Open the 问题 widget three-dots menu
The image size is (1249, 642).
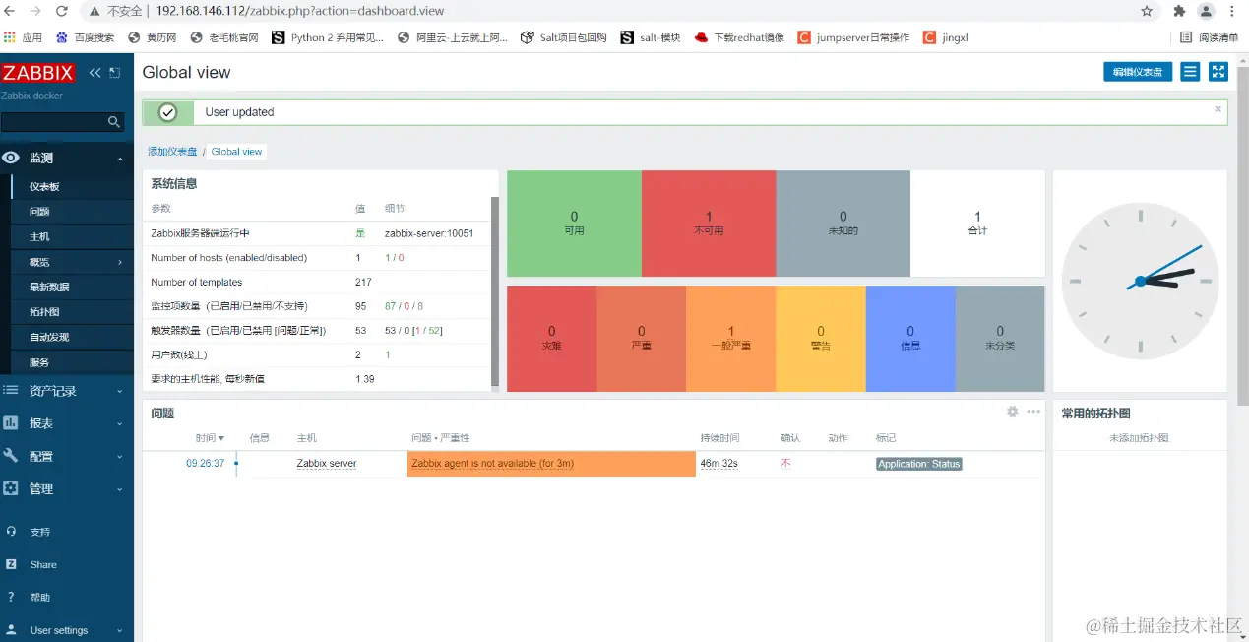point(1033,412)
